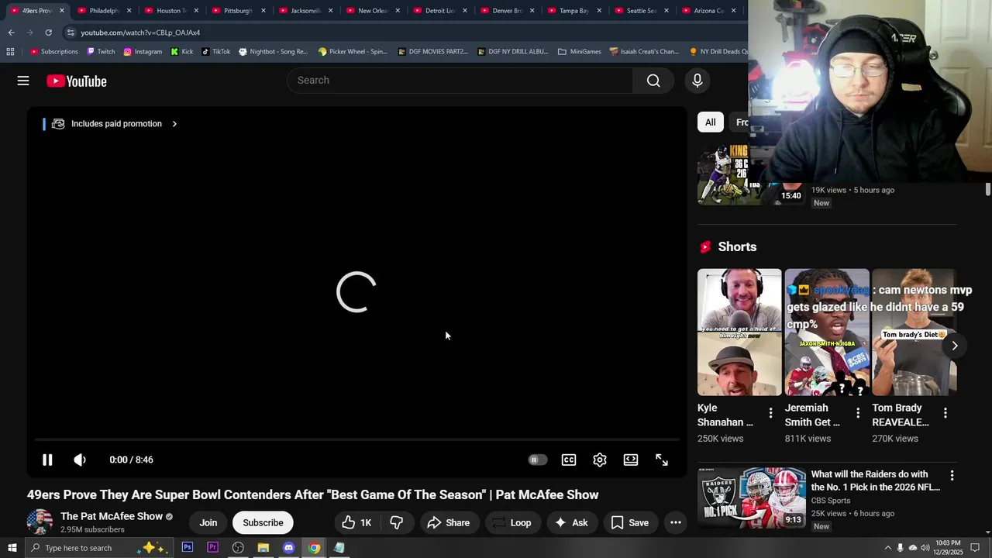Open the 15:40 video thumbnail in sidebar
992x558 pixels.
coord(750,174)
